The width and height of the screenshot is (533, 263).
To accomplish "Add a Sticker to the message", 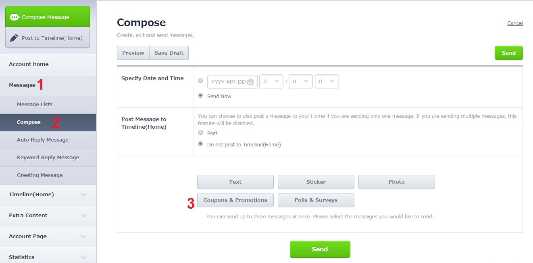I will tap(316, 182).
